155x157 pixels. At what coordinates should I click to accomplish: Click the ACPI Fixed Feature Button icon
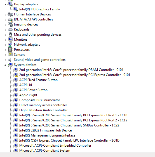[16, 80]
